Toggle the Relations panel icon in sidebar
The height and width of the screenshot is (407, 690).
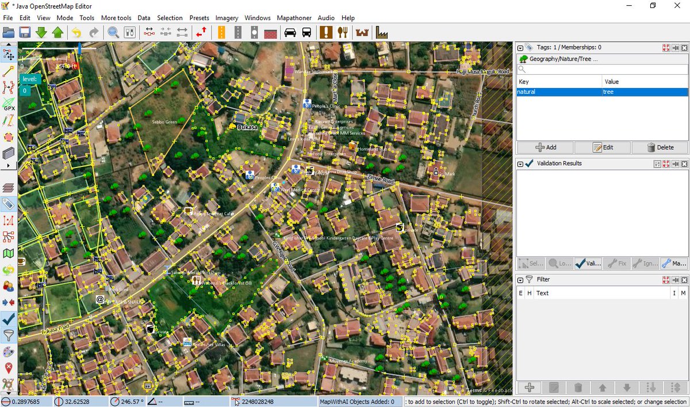[x=9, y=237]
